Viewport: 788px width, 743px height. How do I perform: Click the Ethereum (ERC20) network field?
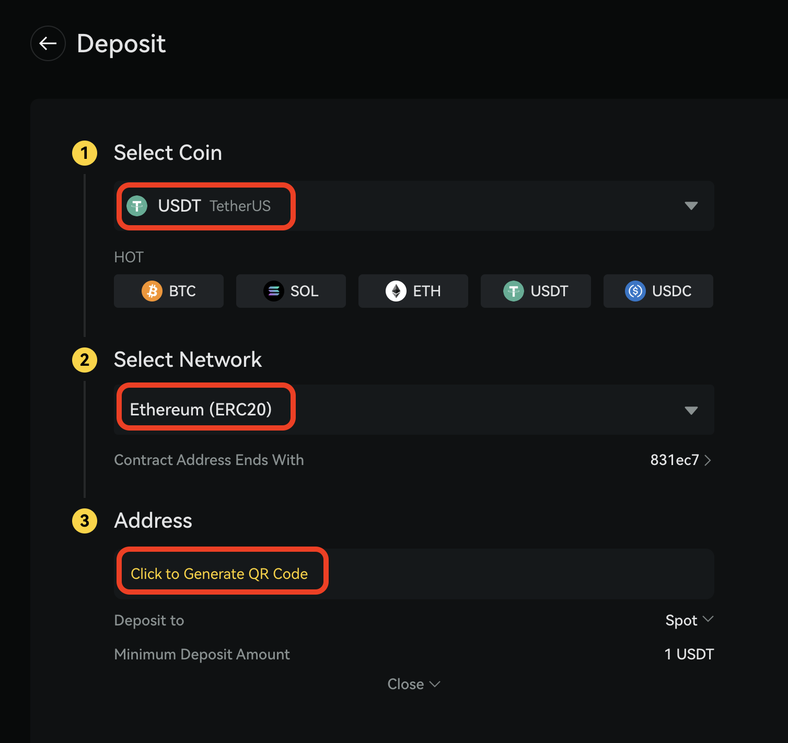point(201,410)
